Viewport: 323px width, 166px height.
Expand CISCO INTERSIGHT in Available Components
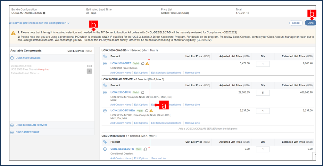coord(12,132)
